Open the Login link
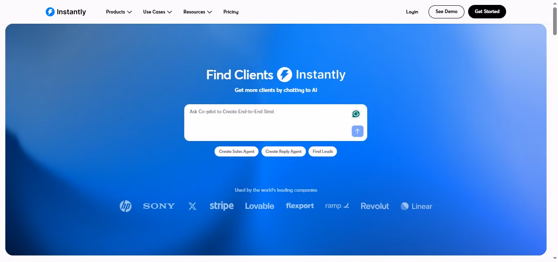Viewport: 558px width, 262px height. point(412,12)
